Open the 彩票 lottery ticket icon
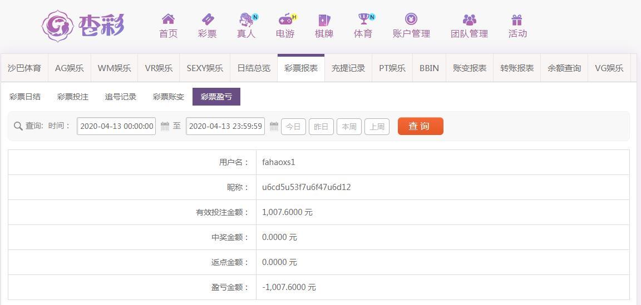Screen dimensions: 641x305 (x=207, y=19)
